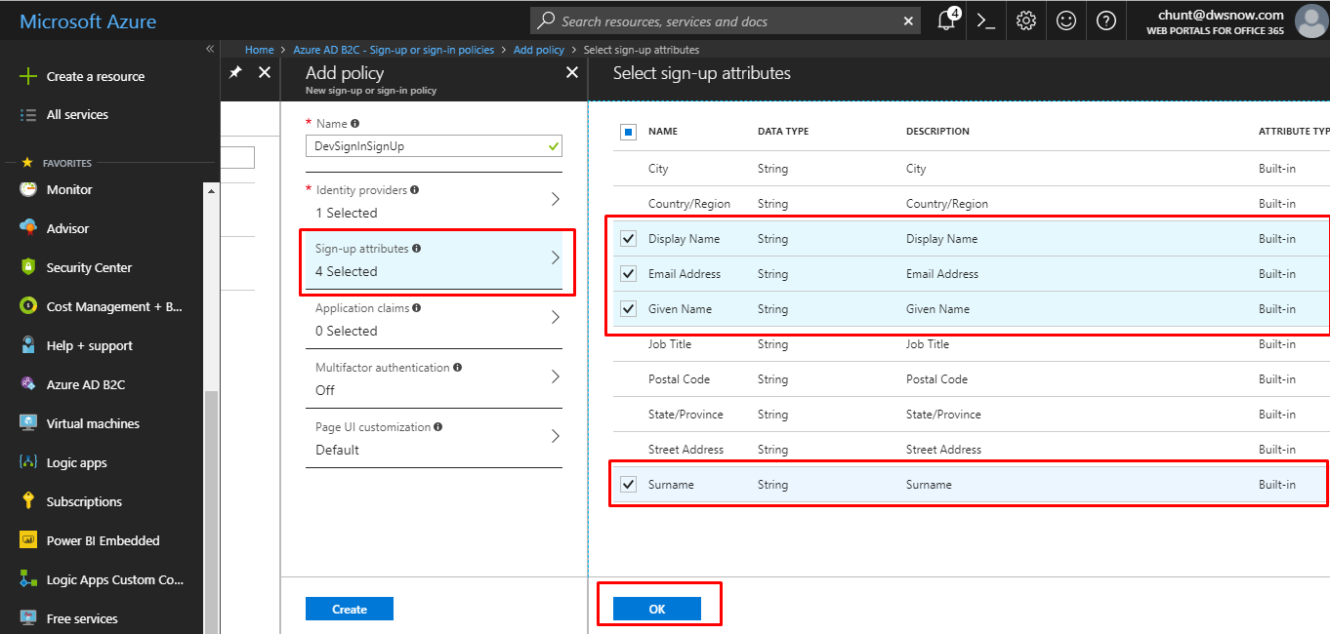Viewport: 1330px width, 634px height.
Task: Open Security Center menu entry
Action: 89,267
